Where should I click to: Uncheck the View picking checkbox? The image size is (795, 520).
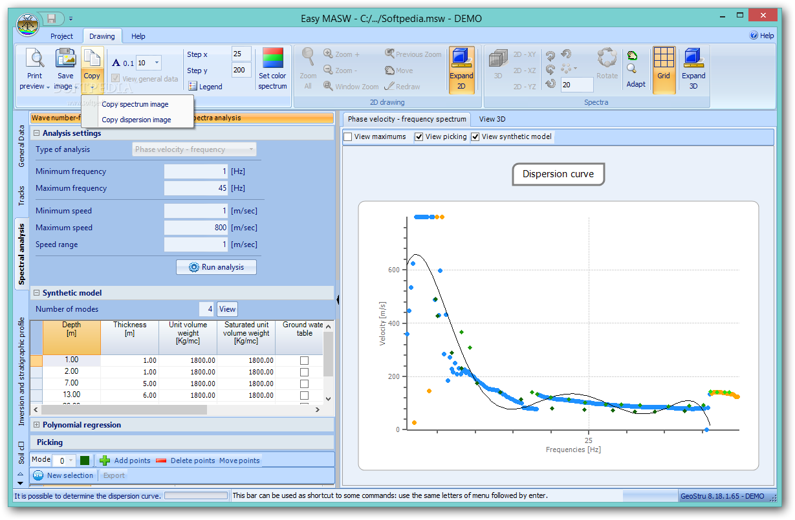419,136
